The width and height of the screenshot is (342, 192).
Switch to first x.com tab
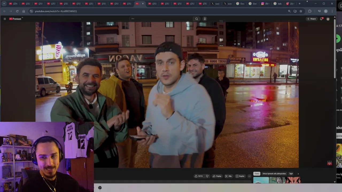215,3
